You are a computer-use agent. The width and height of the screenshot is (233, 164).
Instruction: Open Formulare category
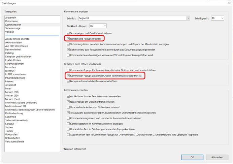pyautogui.click(x=11, y=67)
